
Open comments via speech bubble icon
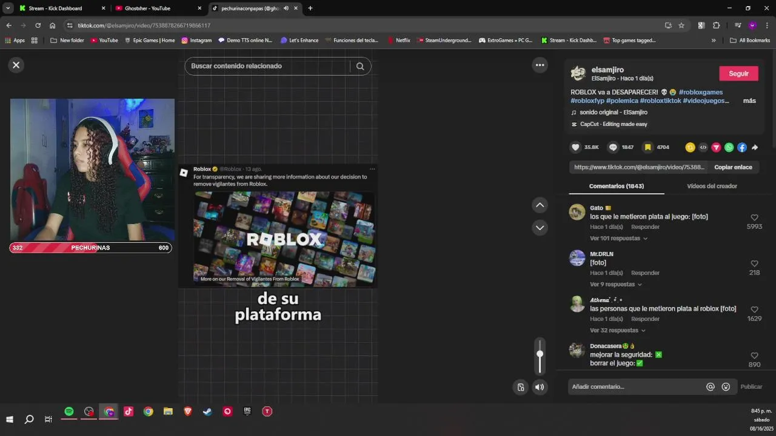613,147
